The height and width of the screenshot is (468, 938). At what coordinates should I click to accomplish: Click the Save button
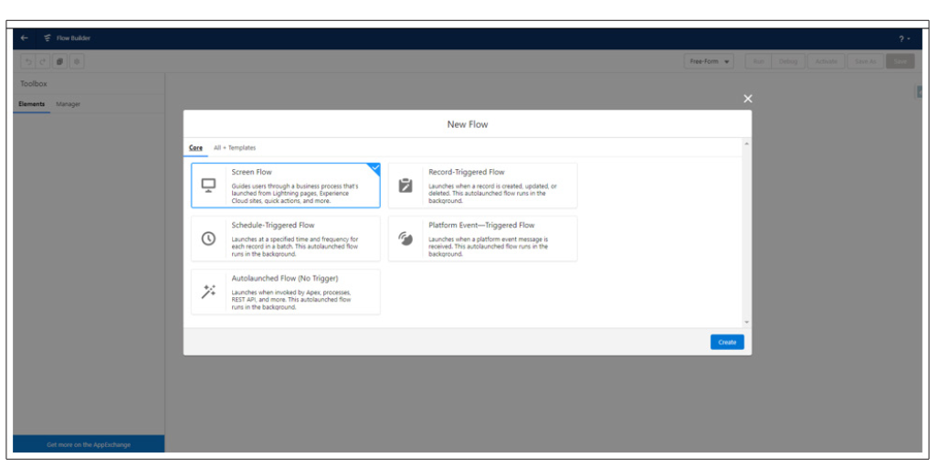[900, 61]
